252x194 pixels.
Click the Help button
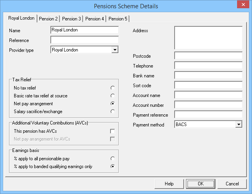click(169, 184)
